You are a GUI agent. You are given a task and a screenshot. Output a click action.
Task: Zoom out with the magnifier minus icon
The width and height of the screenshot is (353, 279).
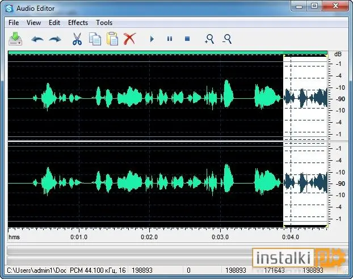(226, 39)
